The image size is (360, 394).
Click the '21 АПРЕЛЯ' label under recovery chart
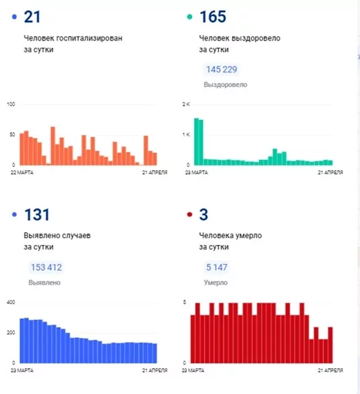pyautogui.click(x=330, y=173)
